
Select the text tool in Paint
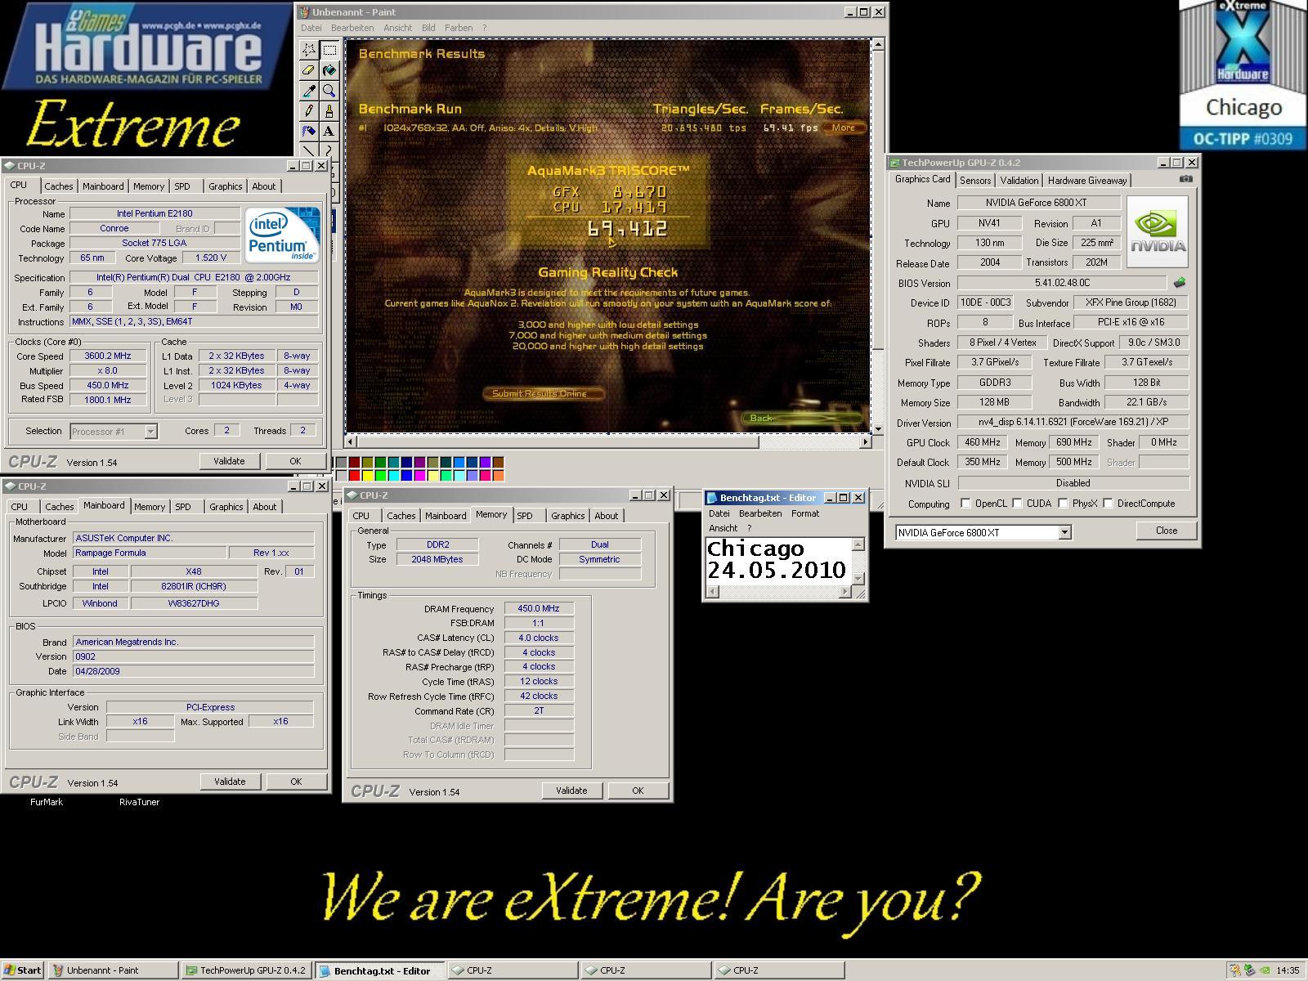329,131
